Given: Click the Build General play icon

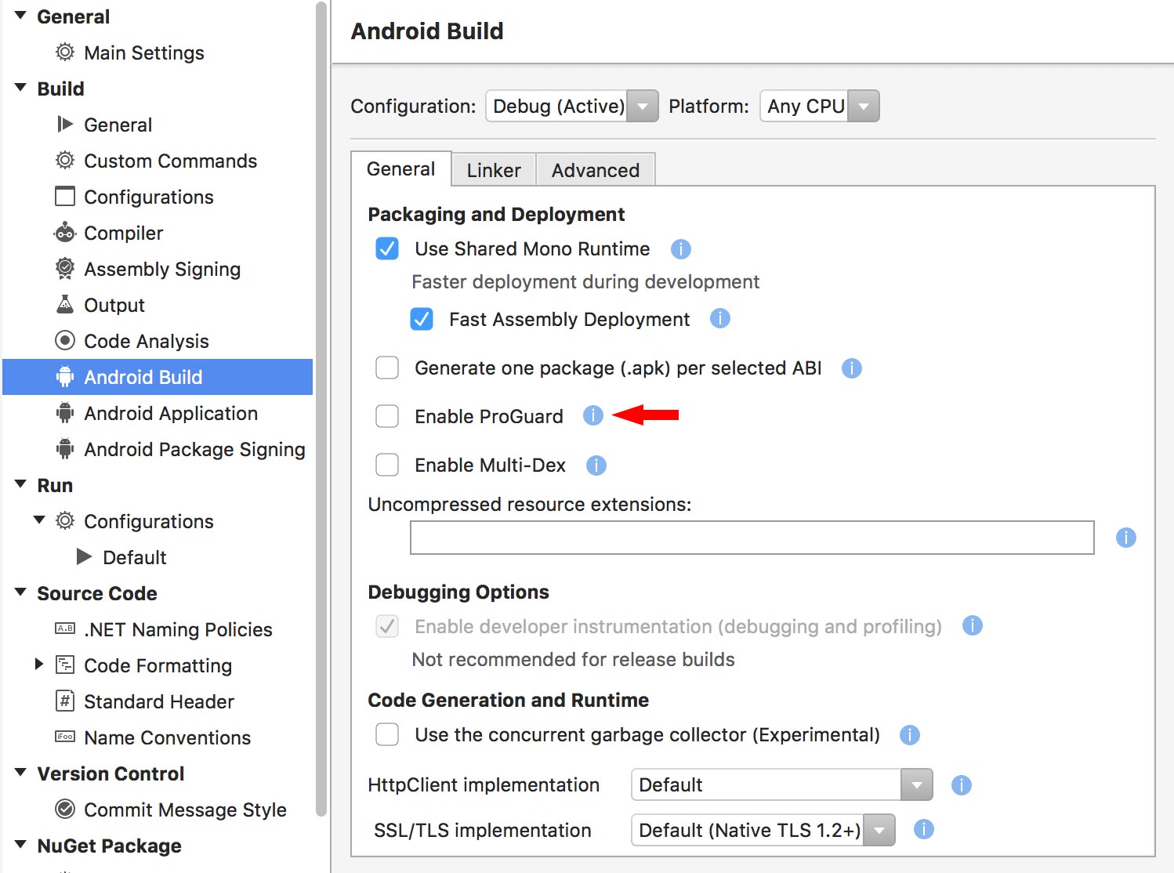Looking at the screenshot, I should coord(65,125).
